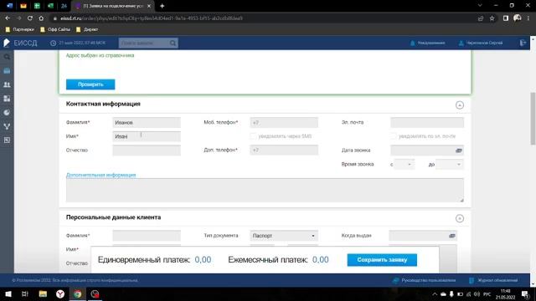Click the page vertical scrollbar thumb
The width and height of the screenshot is (536, 301).
coord(533,119)
